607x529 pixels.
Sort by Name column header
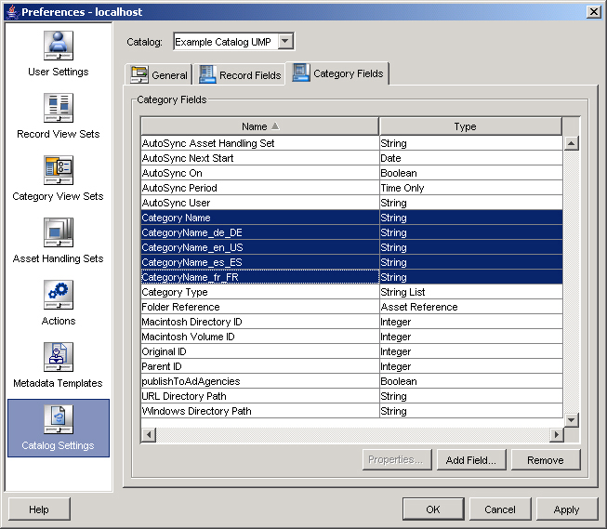(259, 126)
